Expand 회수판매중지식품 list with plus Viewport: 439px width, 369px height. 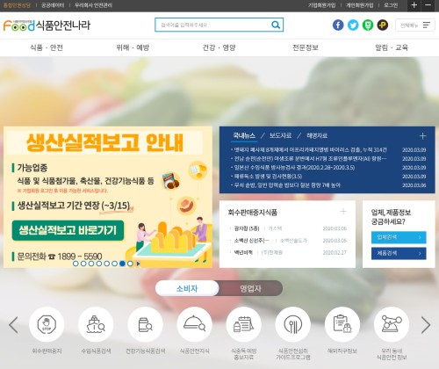[x=343, y=211]
